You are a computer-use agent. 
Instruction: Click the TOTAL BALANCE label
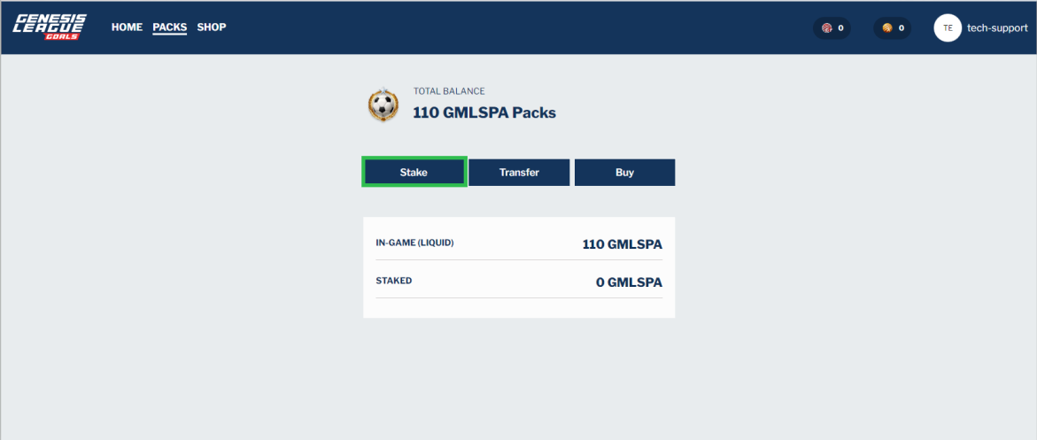coord(449,91)
